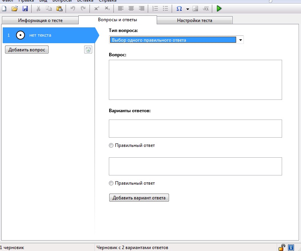Delete the question using the trash bin icon

coord(88,50)
